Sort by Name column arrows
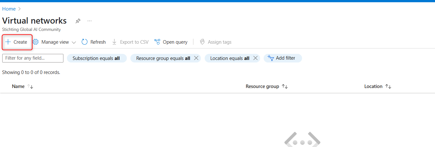435x147 pixels. (x=30, y=86)
